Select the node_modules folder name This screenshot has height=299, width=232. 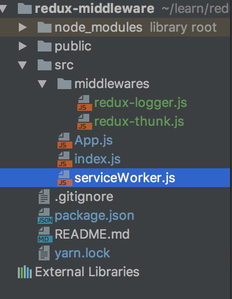(98, 28)
